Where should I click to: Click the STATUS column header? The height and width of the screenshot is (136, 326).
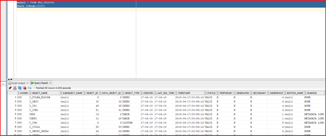click(x=211, y=93)
